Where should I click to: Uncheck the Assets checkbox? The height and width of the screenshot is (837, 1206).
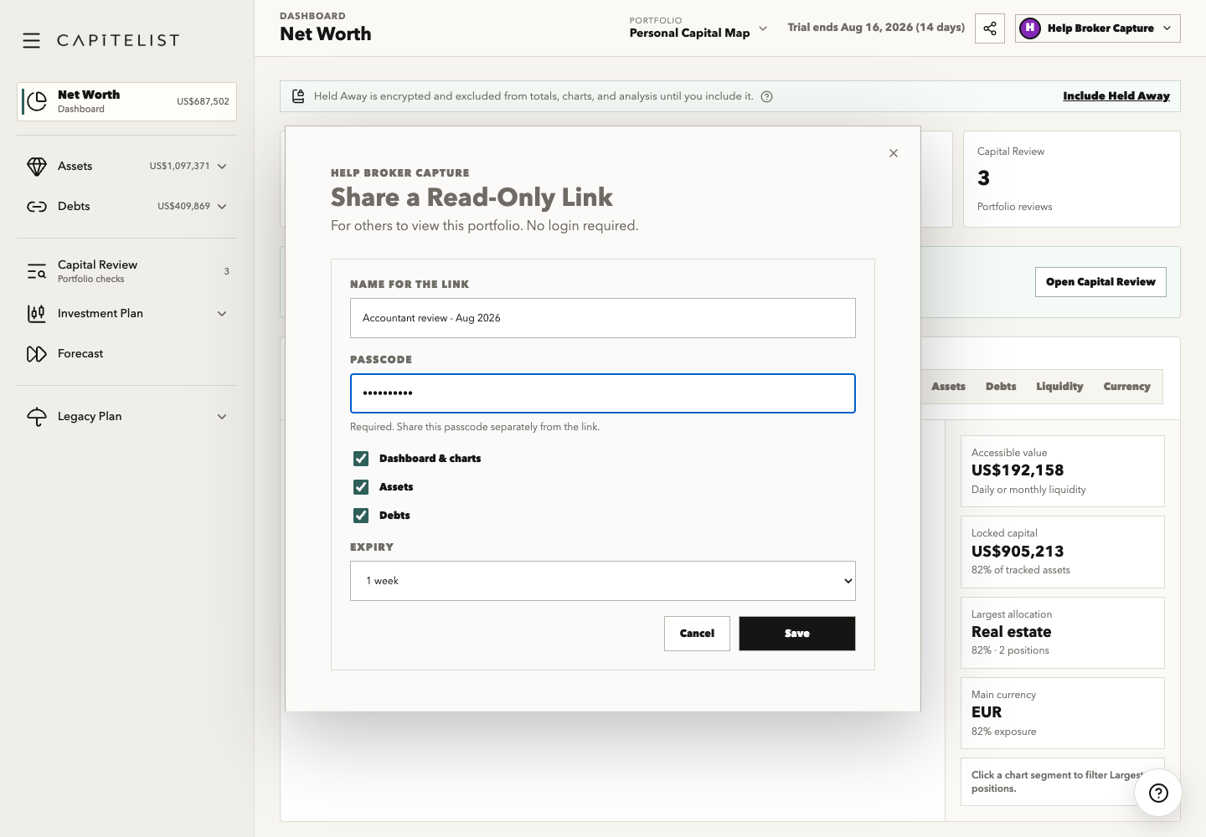[361, 487]
